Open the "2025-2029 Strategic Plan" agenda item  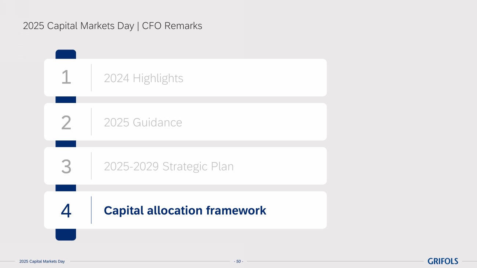(x=168, y=166)
